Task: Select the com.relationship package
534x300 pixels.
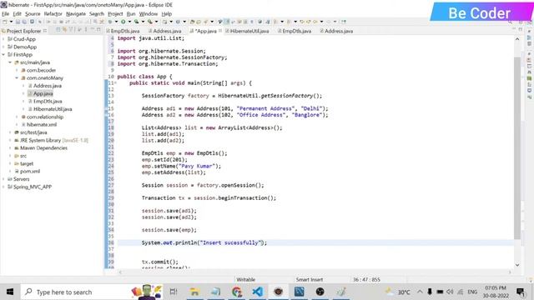Action: pyautogui.click(x=45, y=117)
